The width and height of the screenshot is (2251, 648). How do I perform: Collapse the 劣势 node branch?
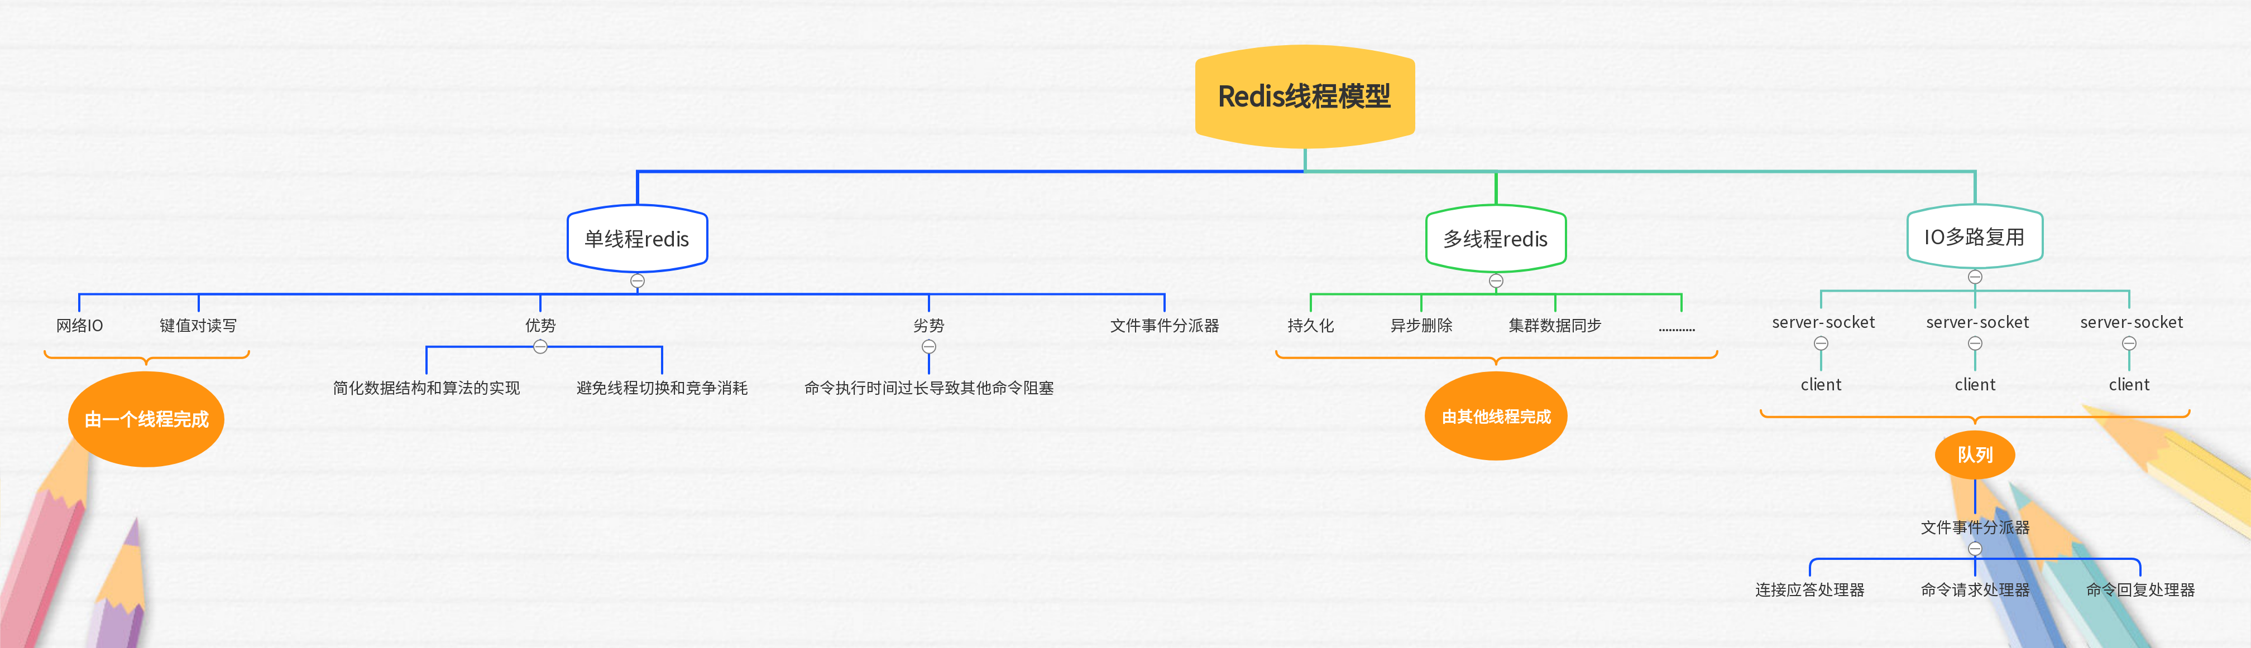point(929,347)
